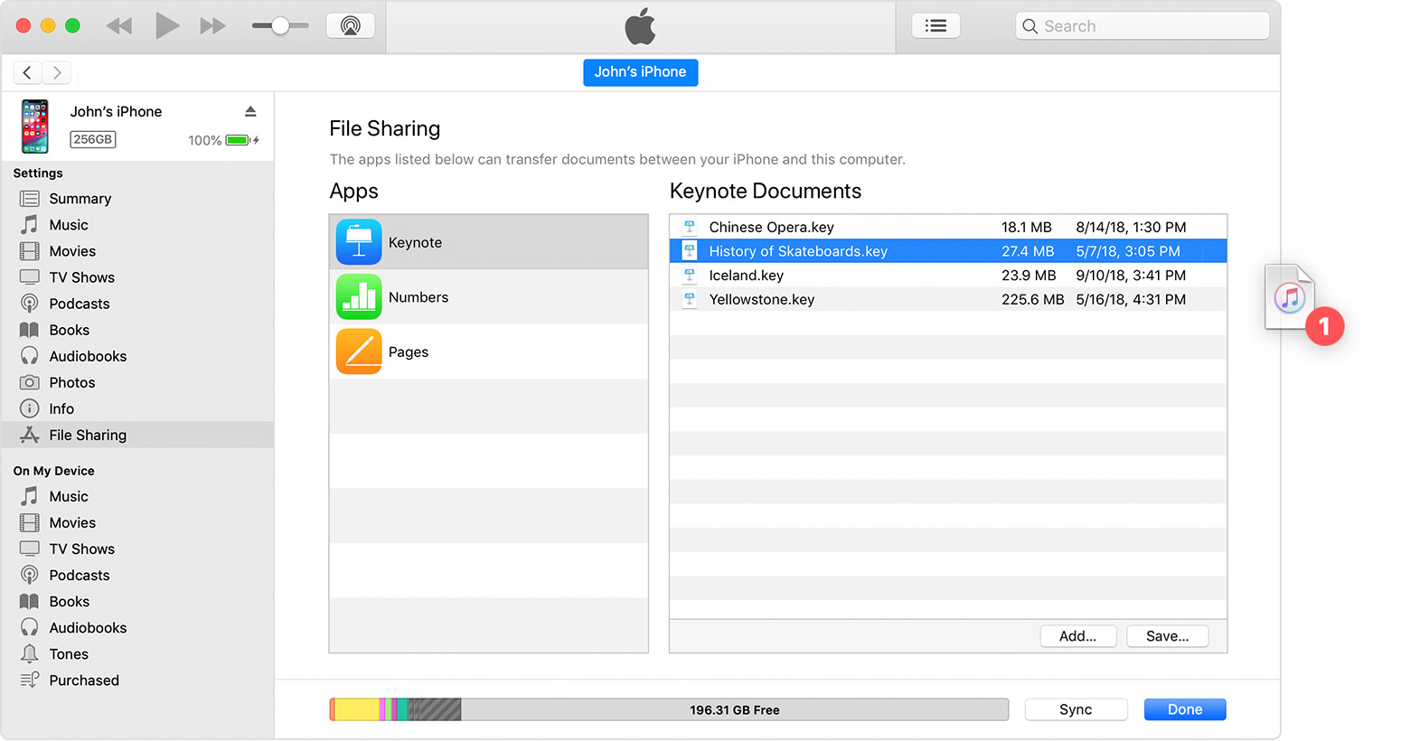Screen dimensions: 1410x741
Task: Click the rewind playback button
Action: (119, 26)
